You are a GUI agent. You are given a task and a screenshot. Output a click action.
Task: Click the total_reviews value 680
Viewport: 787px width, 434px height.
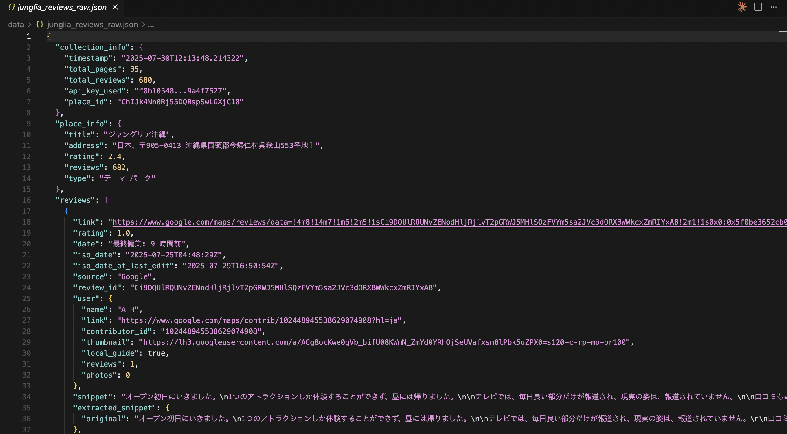coord(145,80)
